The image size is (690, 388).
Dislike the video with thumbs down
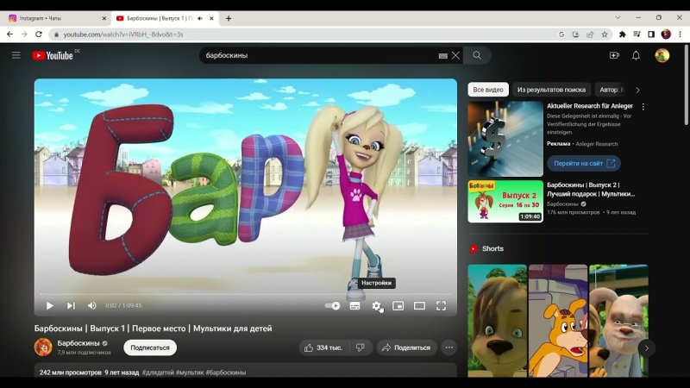[x=361, y=347]
